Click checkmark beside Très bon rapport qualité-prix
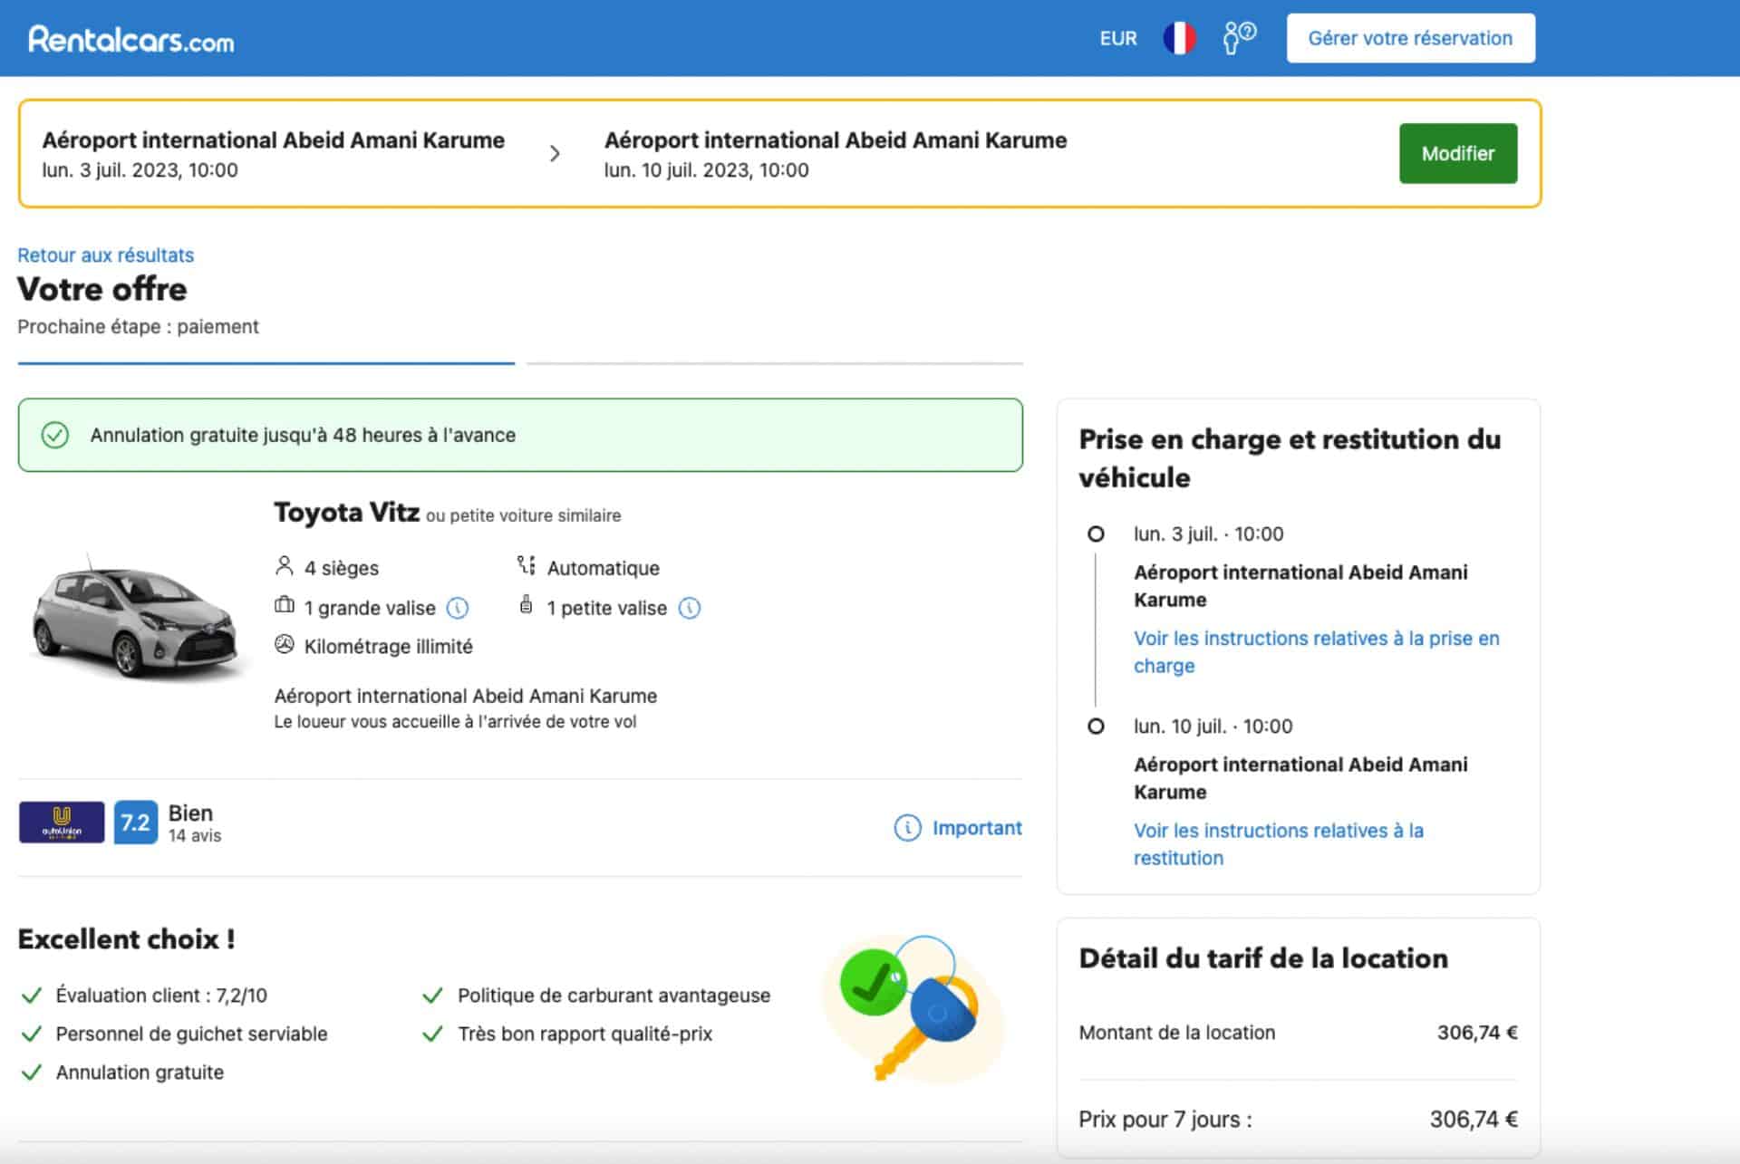The height and width of the screenshot is (1164, 1740). (x=433, y=1034)
